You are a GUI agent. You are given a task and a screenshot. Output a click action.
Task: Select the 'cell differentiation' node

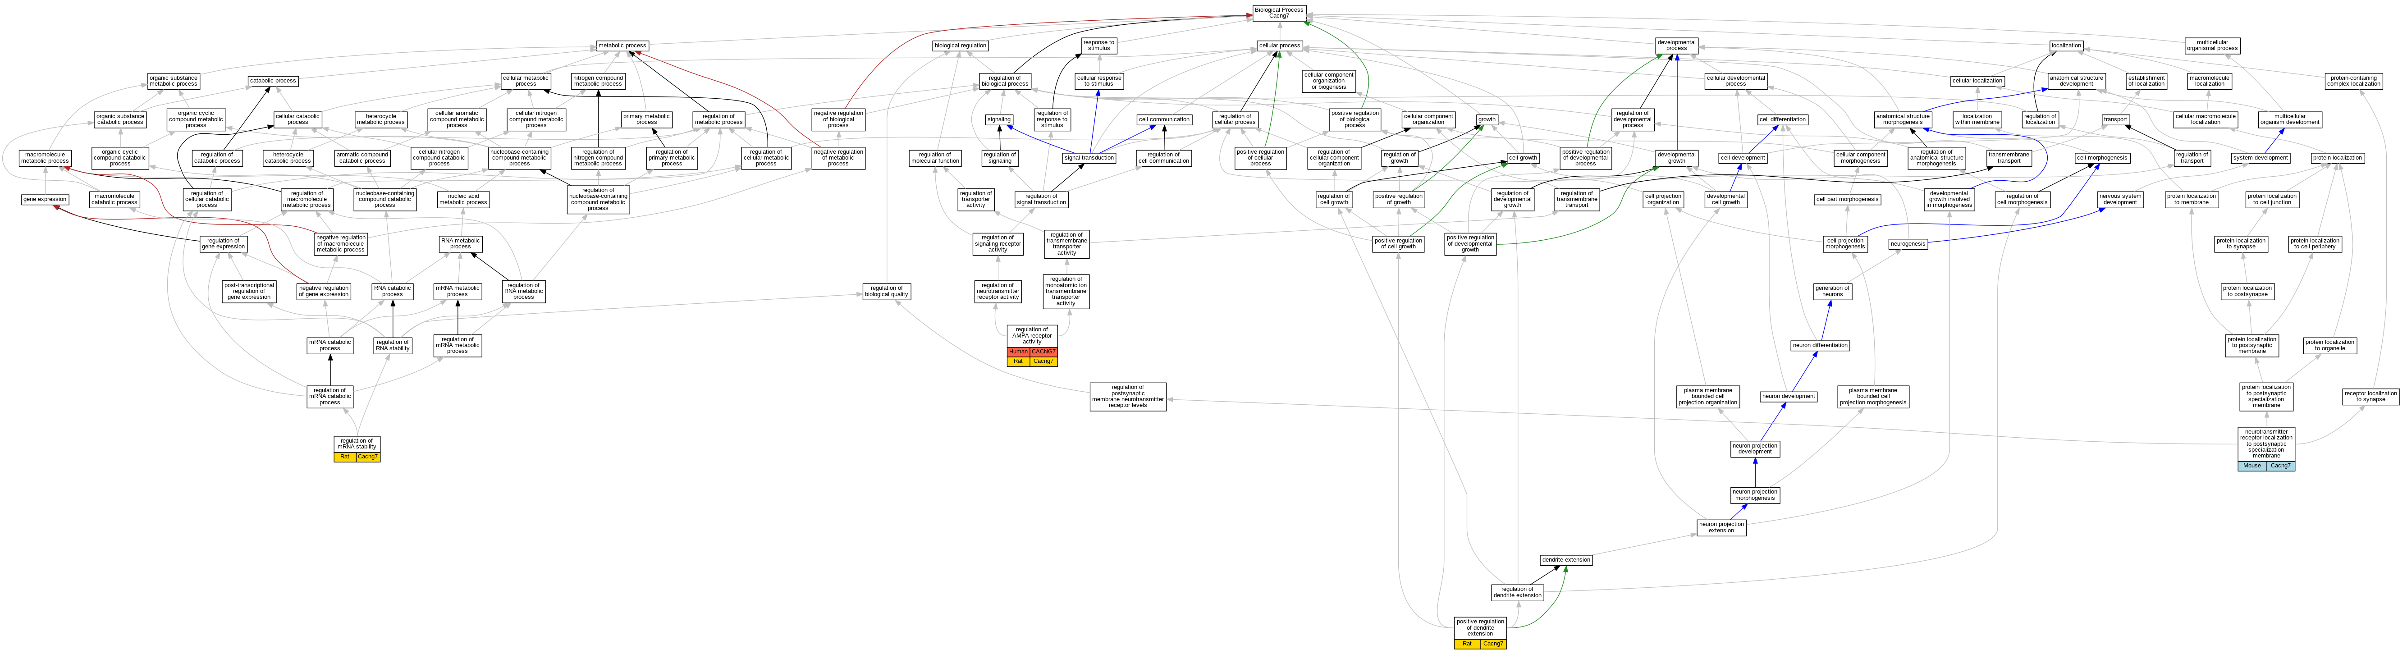(1783, 119)
